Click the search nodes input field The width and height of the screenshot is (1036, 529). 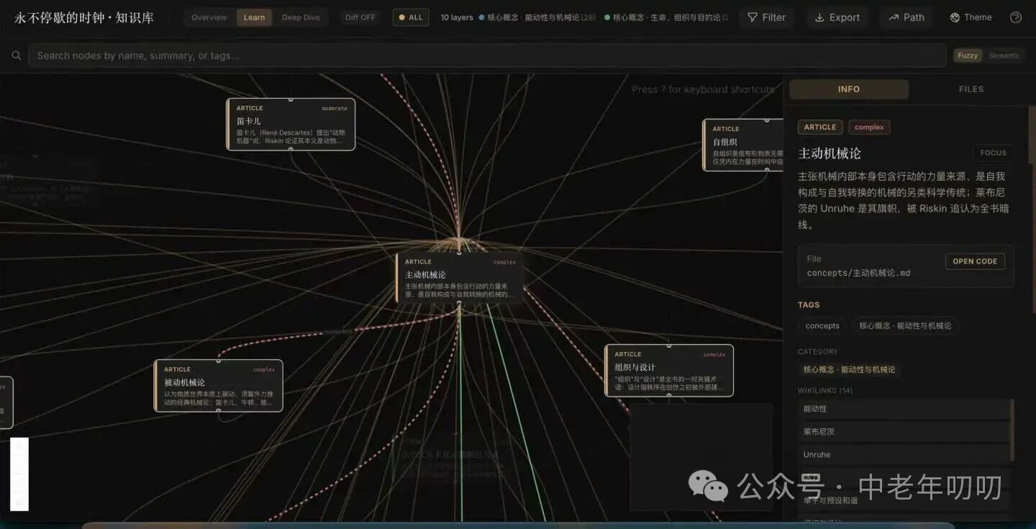(x=487, y=55)
